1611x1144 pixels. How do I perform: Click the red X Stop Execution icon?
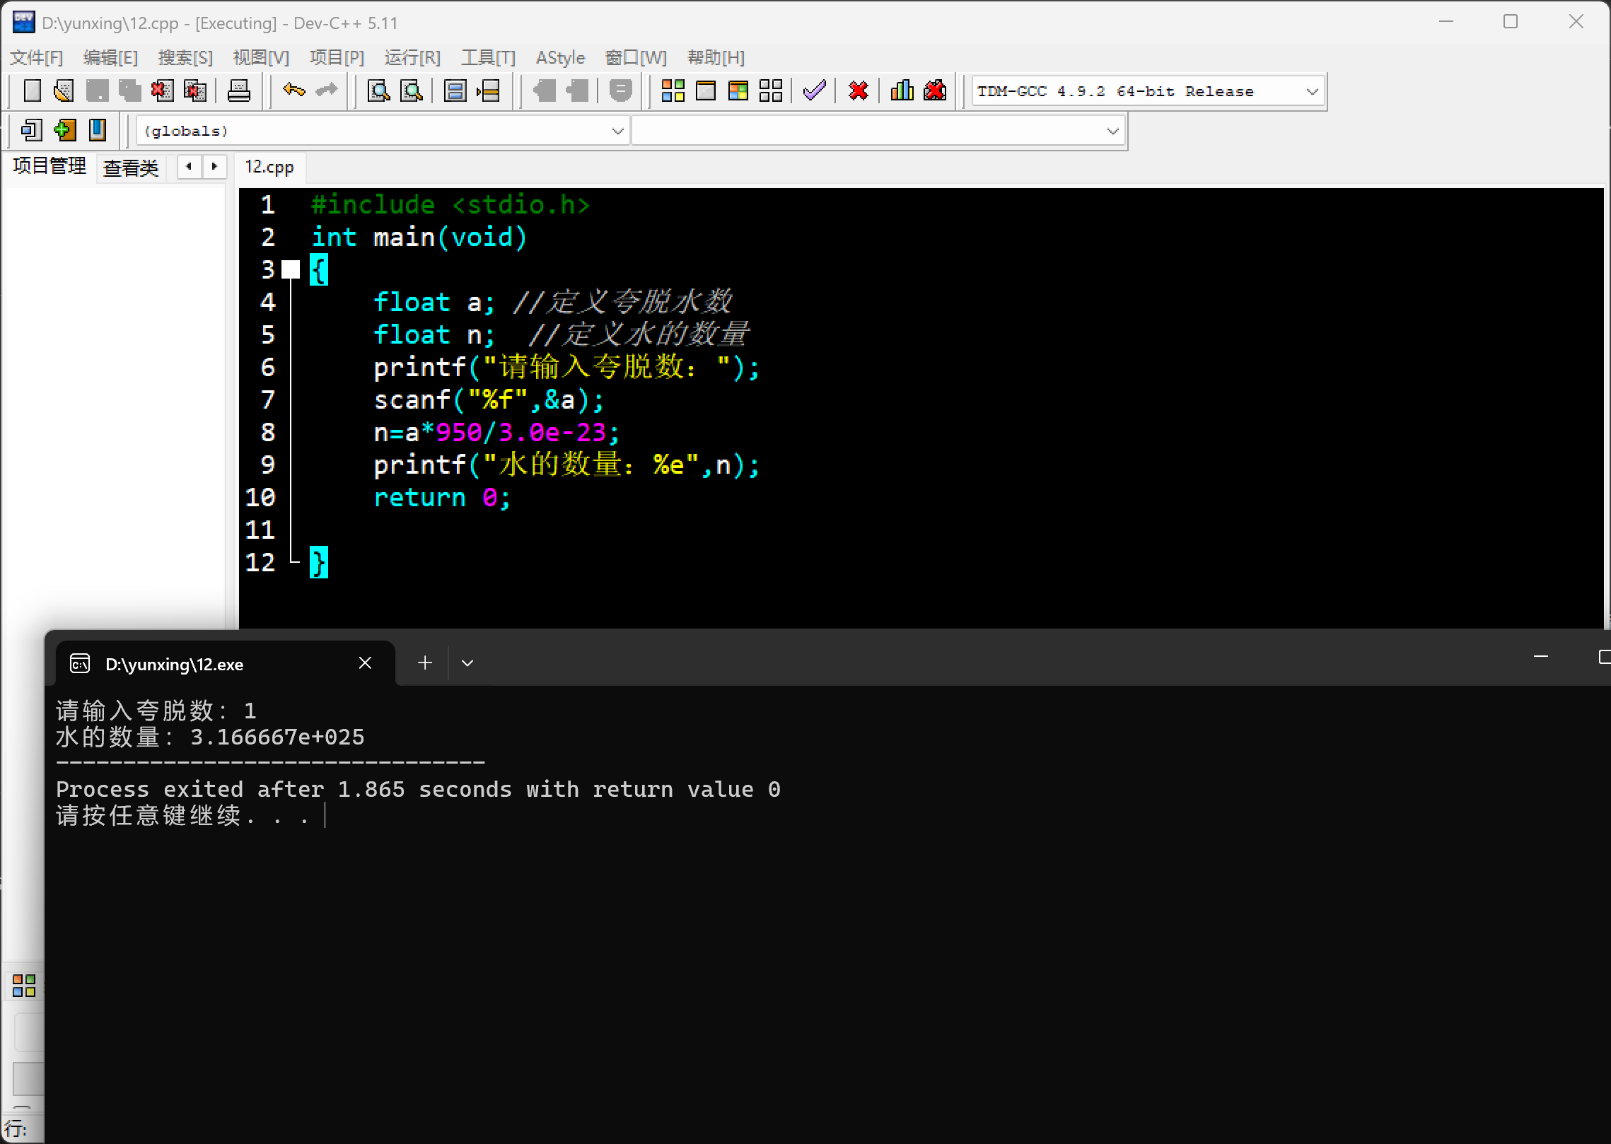(859, 91)
